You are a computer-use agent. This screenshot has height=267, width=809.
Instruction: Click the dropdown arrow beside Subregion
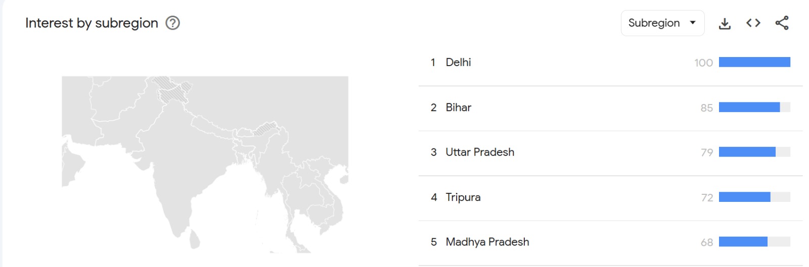pos(693,23)
